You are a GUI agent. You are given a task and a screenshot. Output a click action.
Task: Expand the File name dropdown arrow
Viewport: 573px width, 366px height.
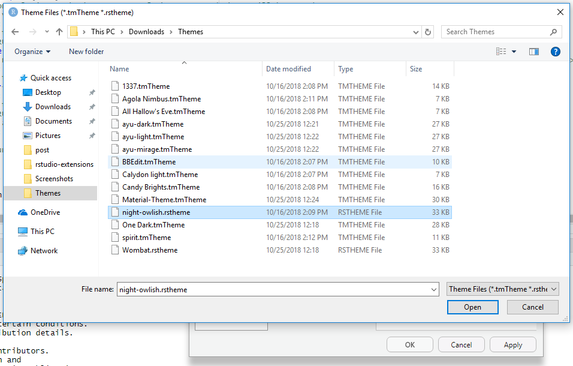point(434,290)
